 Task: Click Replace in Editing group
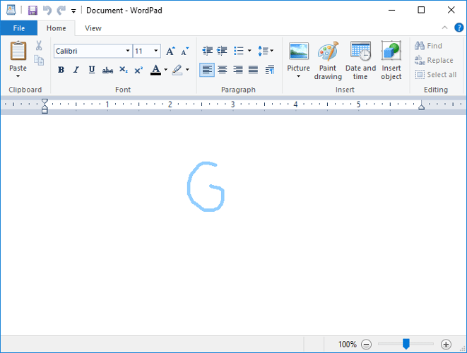pyautogui.click(x=434, y=60)
